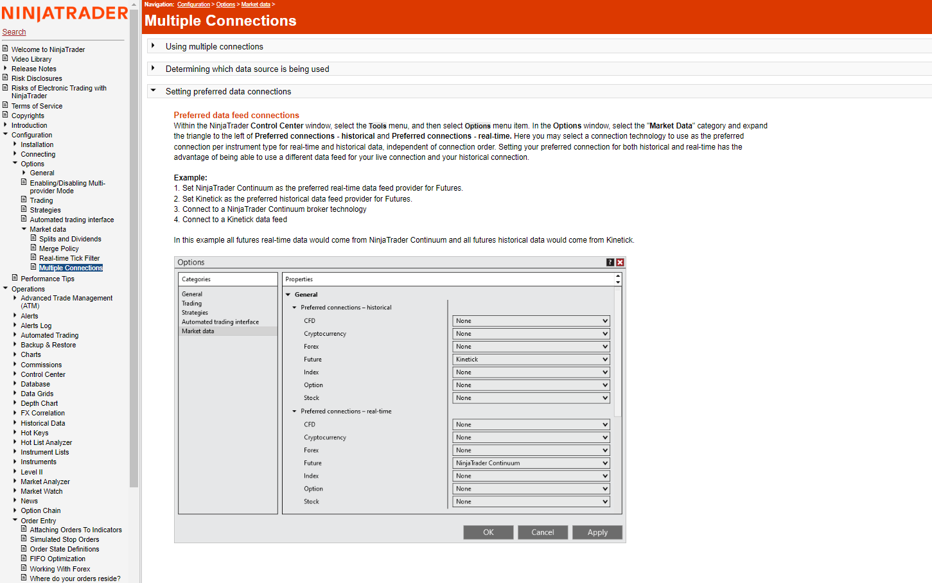The height and width of the screenshot is (583, 932).
Task: Select the General category in Options
Action: pyautogui.click(x=192, y=294)
